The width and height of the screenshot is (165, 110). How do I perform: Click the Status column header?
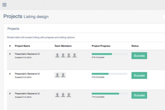click(x=135, y=46)
